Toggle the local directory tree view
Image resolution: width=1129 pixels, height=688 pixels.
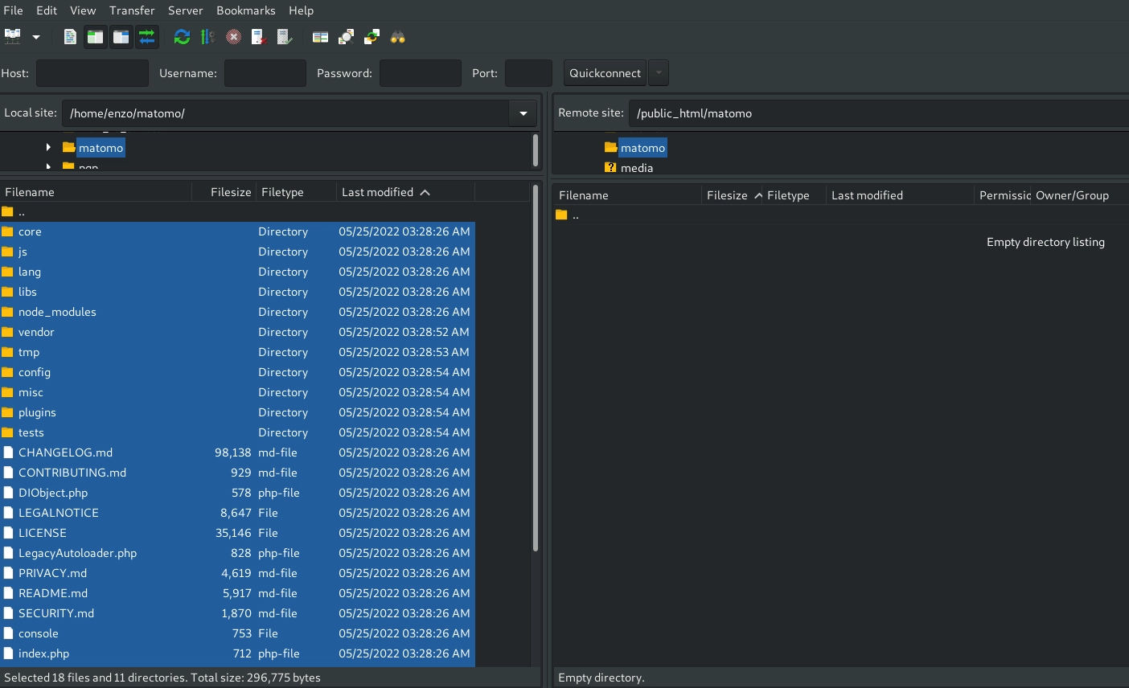[96, 37]
